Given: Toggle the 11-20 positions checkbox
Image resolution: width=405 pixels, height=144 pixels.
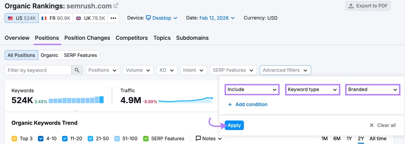Looking at the screenshot, I should (x=65, y=138).
